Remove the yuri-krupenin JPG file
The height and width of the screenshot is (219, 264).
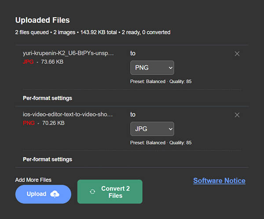[x=237, y=54]
